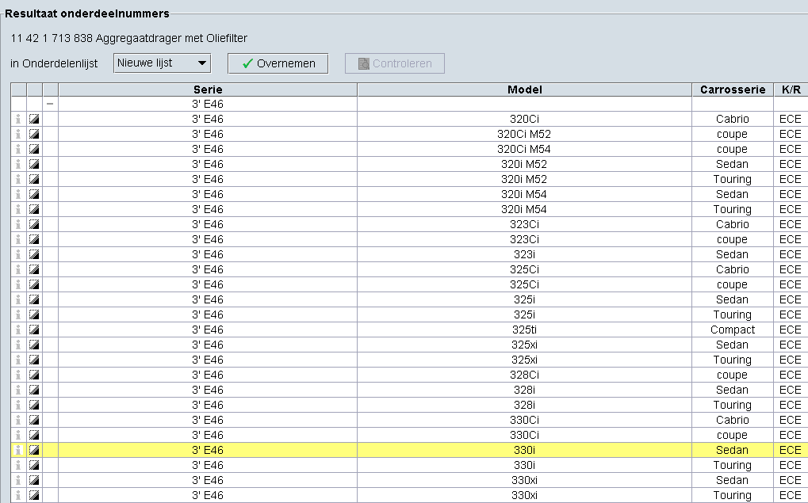Viewport: 808px width, 503px height.
Task: Open the Nieuwe lijst dropdown
Action: [163, 63]
